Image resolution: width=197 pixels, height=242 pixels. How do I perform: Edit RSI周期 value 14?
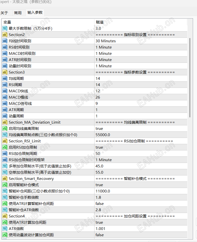(141, 85)
